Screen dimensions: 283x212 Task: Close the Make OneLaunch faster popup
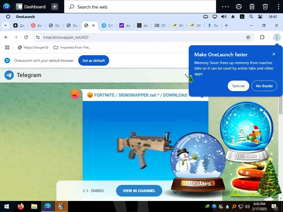click(x=274, y=54)
